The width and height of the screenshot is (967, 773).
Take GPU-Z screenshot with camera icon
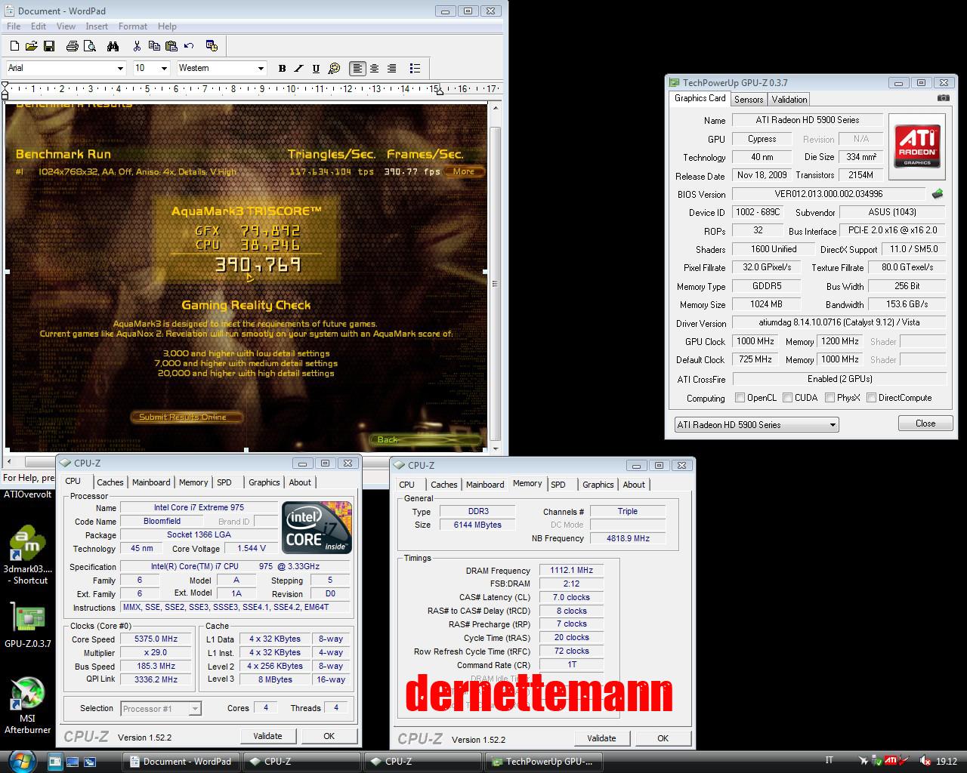click(x=944, y=98)
